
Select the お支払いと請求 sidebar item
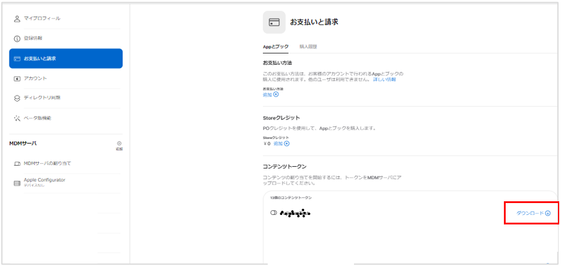click(x=66, y=59)
